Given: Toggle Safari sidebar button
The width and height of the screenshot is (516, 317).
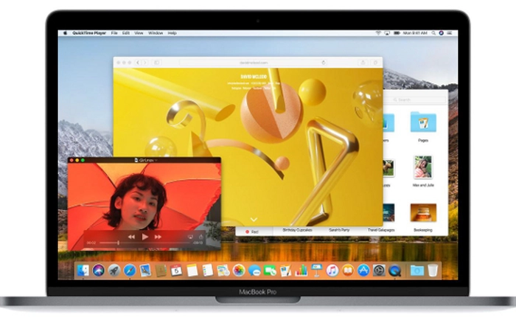Looking at the screenshot, I should [x=156, y=62].
